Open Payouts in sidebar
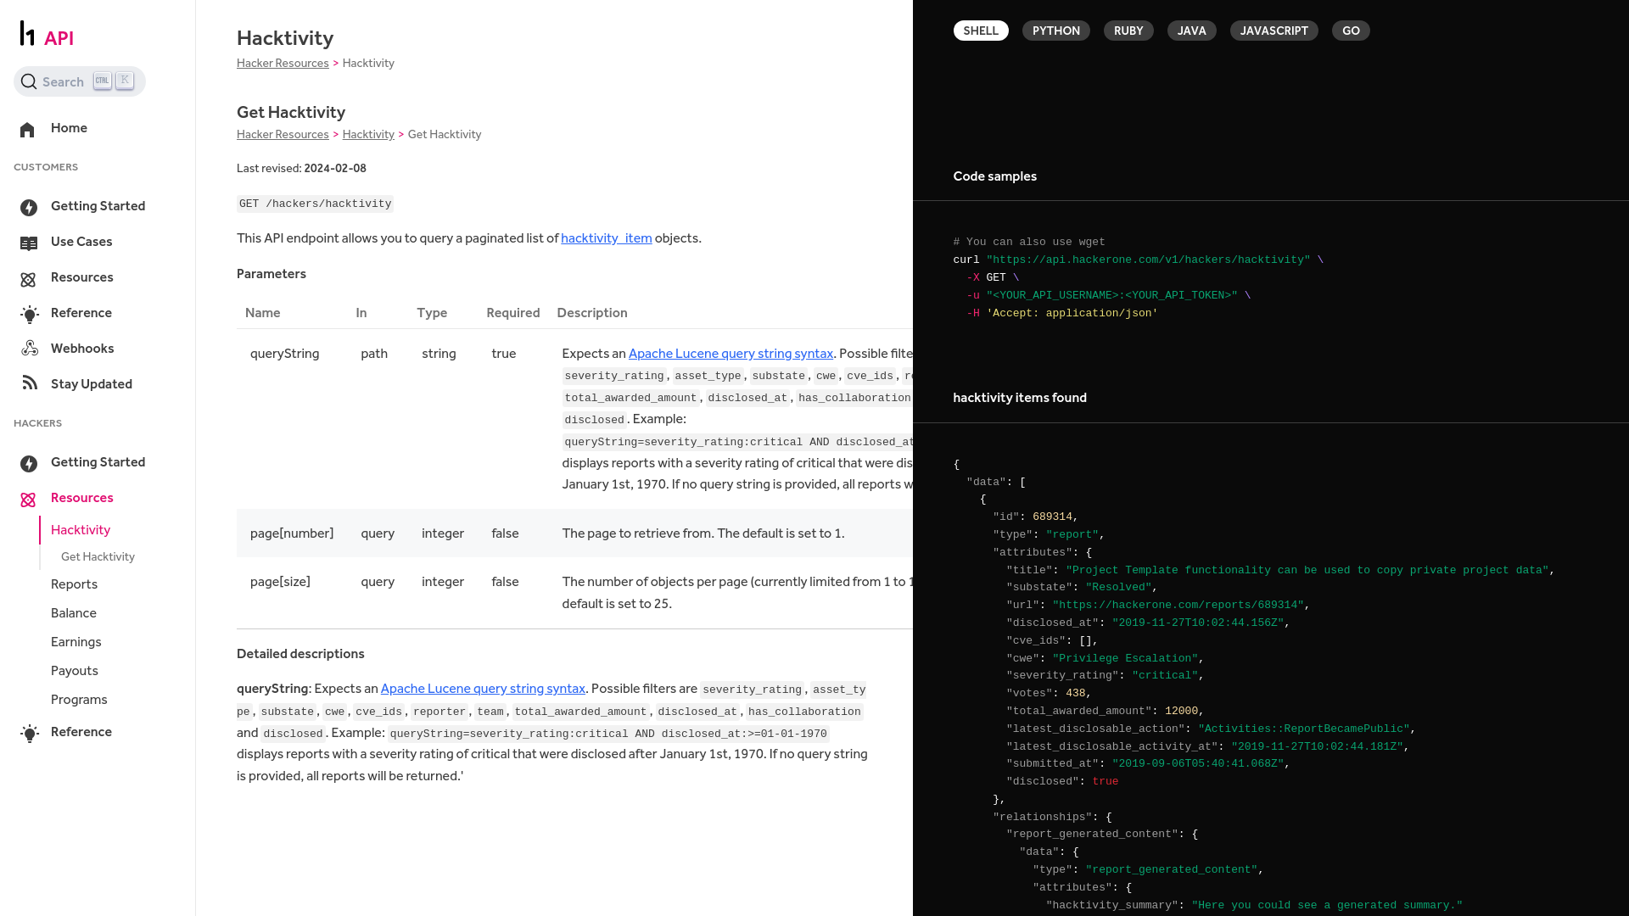This screenshot has width=1629, height=916. click(75, 671)
